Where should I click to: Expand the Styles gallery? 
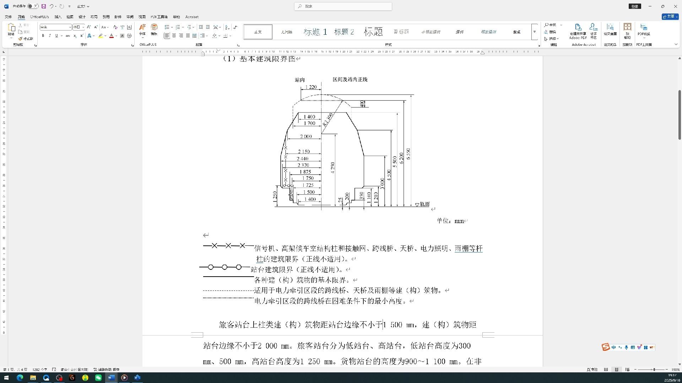tap(534, 32)
